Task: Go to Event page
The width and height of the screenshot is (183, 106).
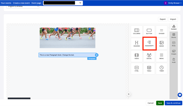Action: [x=36, y=3]
